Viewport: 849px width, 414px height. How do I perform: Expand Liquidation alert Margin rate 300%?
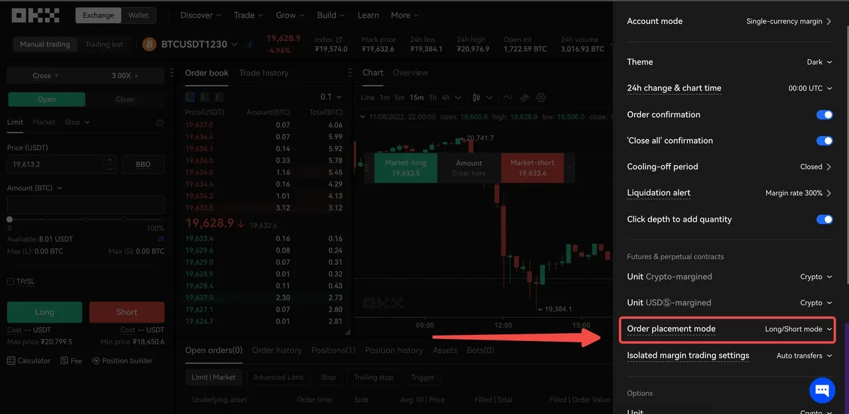click(799, 193)
